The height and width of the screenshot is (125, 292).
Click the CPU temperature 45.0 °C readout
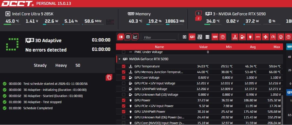[12, 21]
